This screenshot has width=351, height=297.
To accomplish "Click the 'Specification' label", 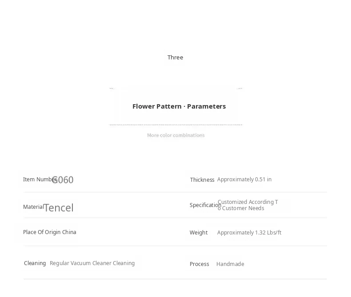I will (206, 205).
